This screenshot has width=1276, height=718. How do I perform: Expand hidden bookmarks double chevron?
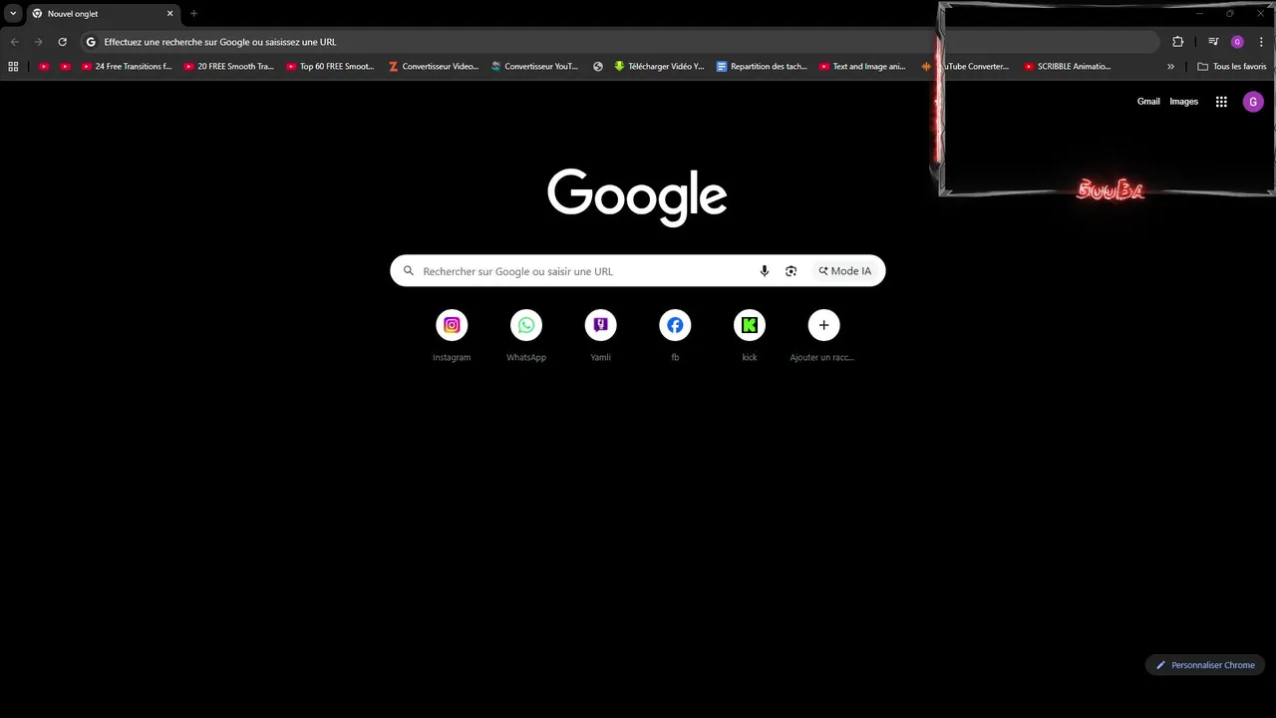point(1171,67)
